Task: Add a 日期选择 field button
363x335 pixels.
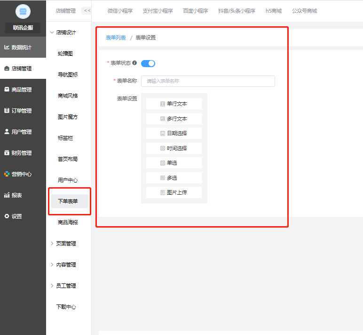Action: click(174, 133)
